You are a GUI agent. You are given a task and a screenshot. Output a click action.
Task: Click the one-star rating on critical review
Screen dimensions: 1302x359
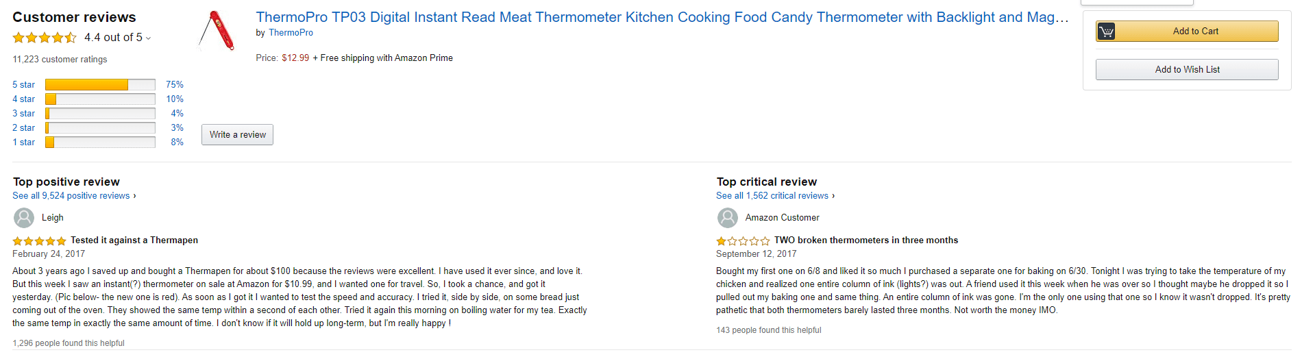click(x=743, y=241)
